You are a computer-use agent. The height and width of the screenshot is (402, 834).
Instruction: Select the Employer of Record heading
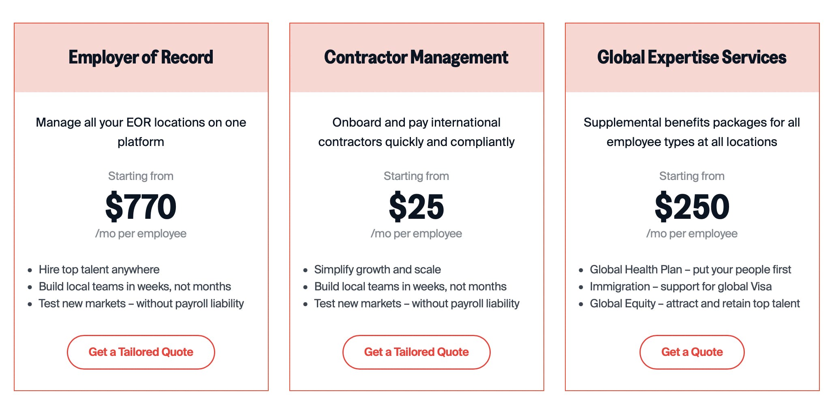tap(141, 57)
